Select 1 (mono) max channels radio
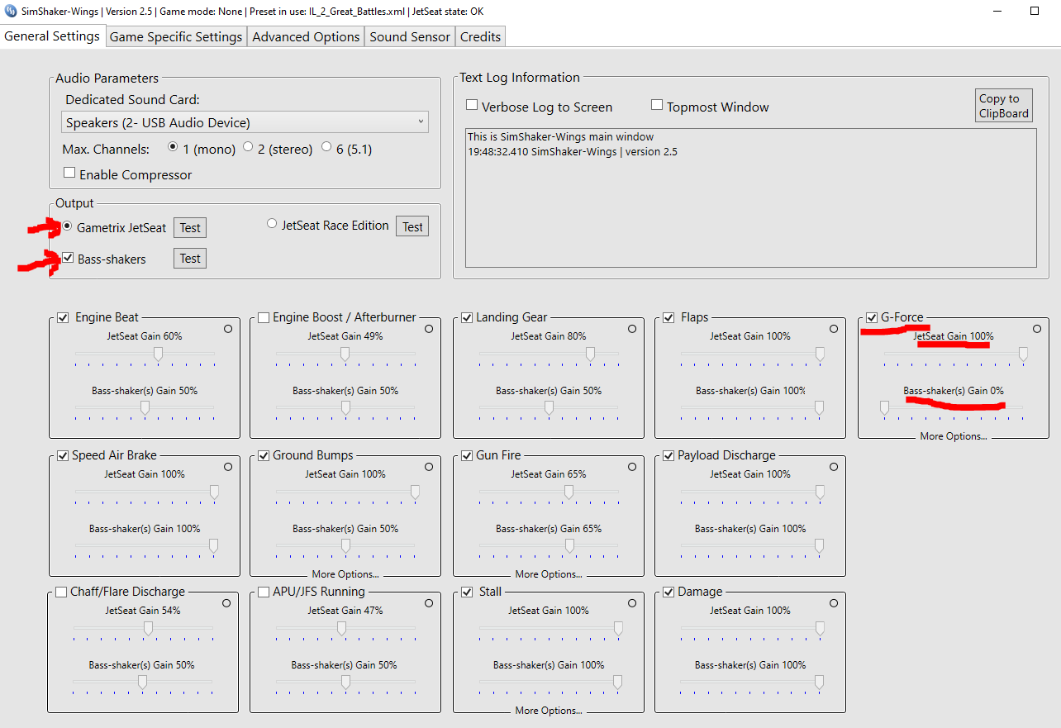Screen dimensions: 1061x728 point(173,147)
